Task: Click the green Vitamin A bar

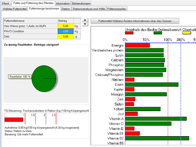Action: 156,119
